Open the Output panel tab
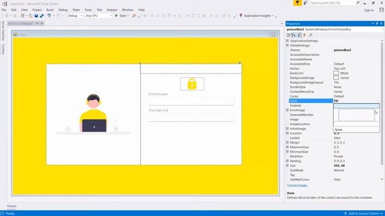This screenshot has width=385, height=216. click(x=11, y=206)
